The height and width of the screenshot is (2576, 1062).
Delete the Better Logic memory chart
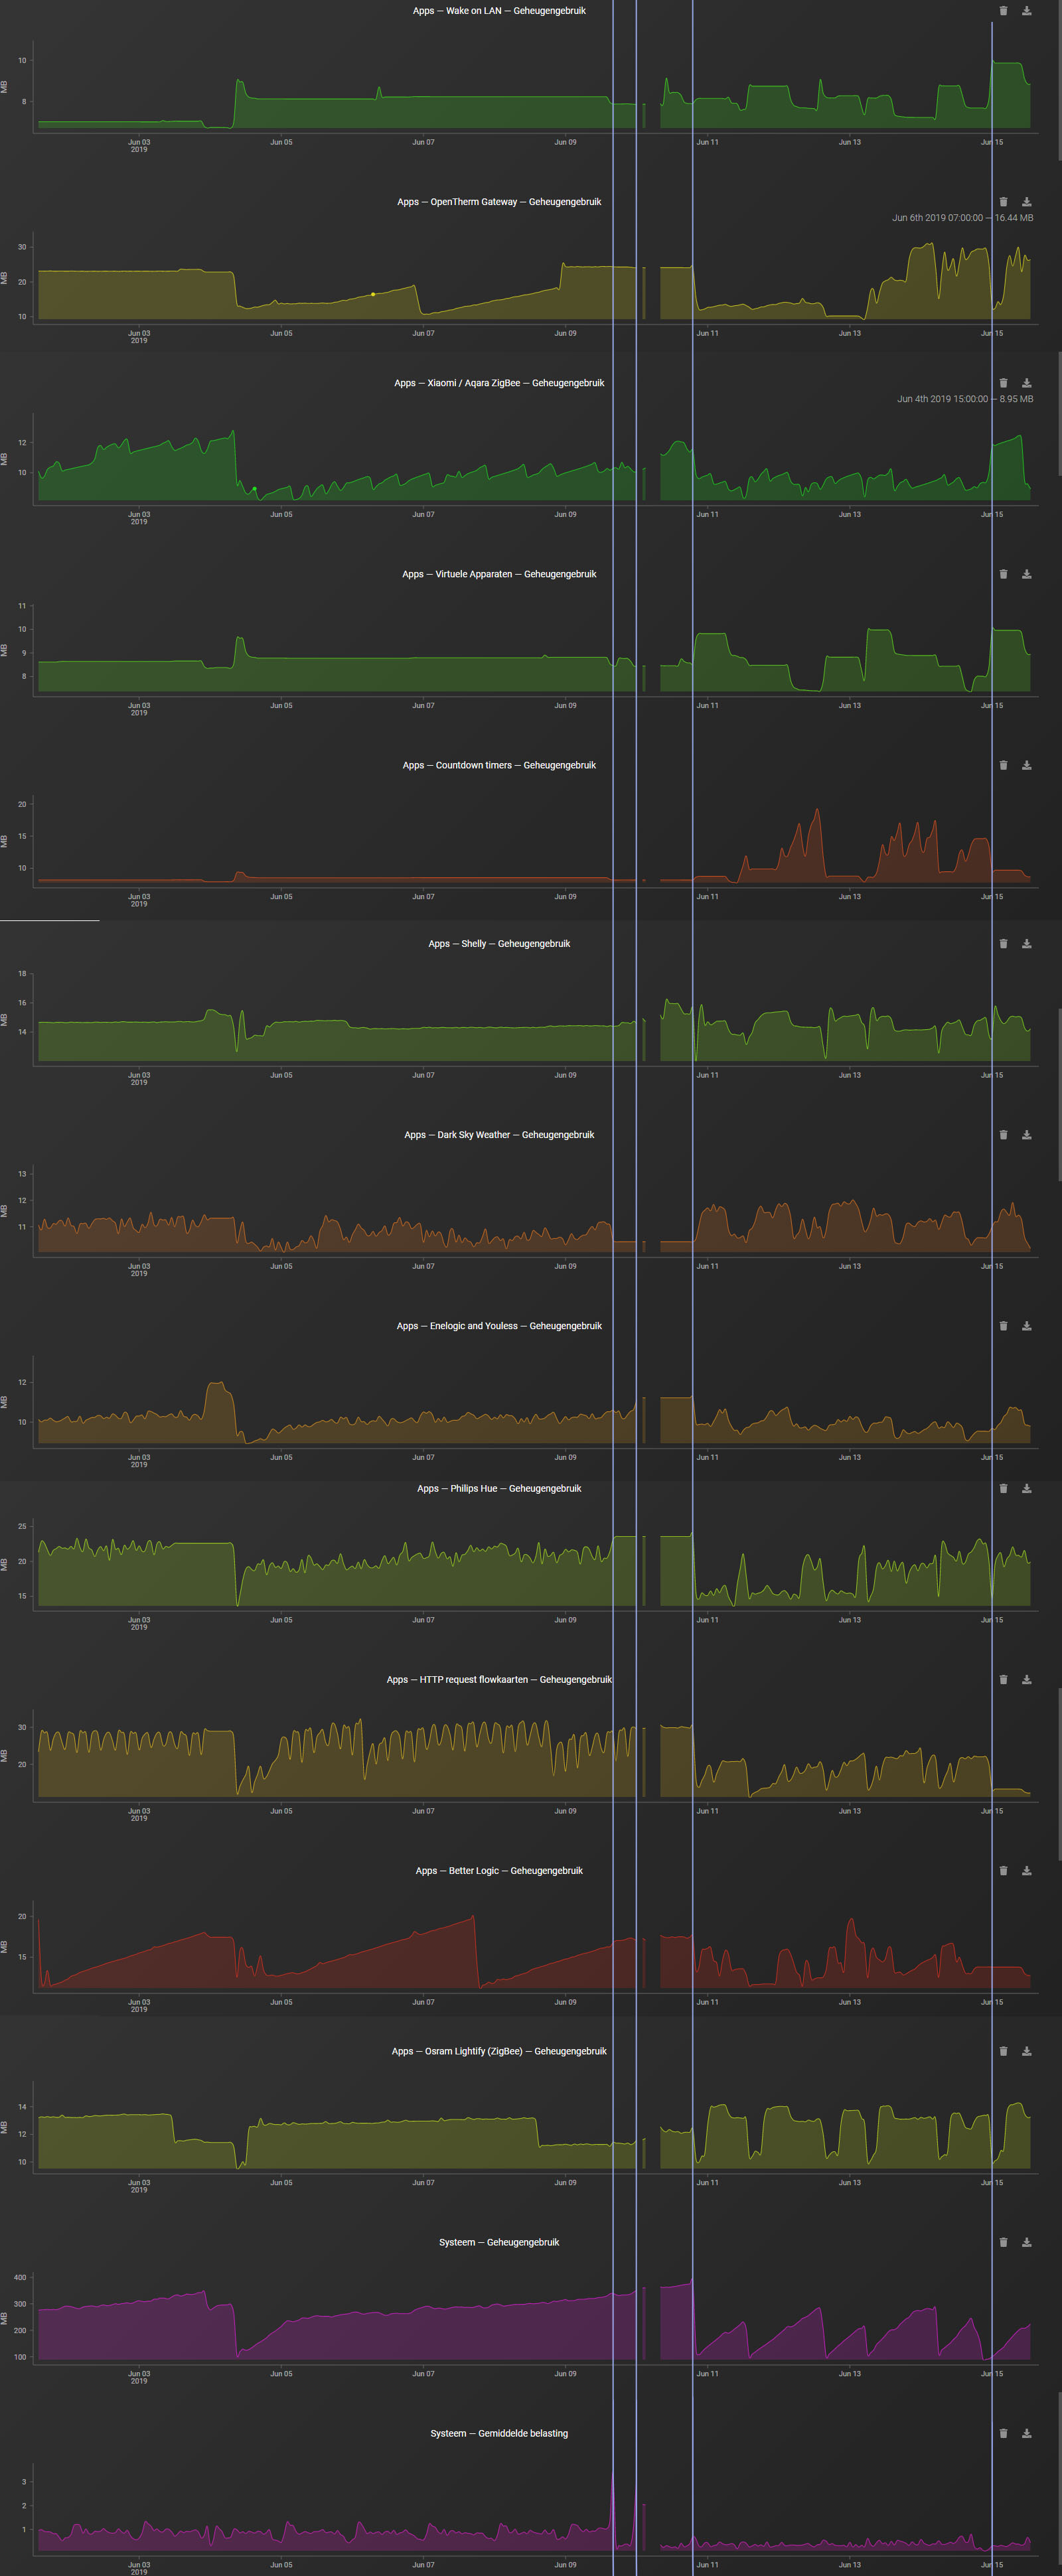[1003, 1870]
